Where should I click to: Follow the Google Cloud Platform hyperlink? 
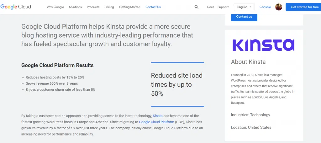point(156,122)
